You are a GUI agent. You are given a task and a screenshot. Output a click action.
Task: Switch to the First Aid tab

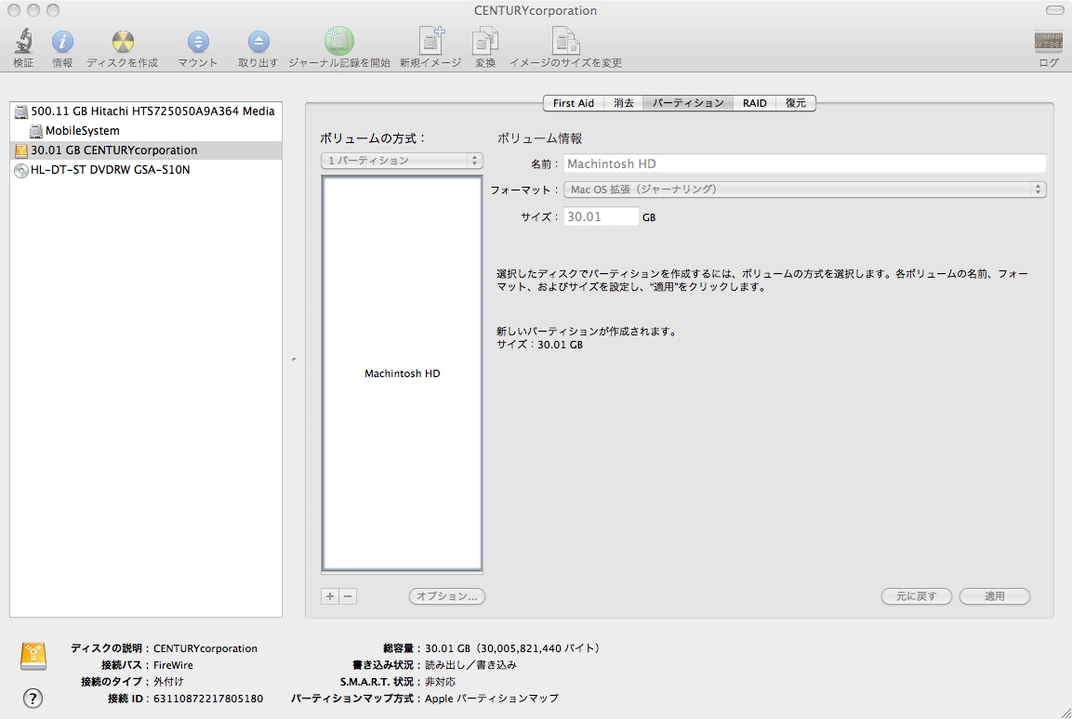coord(573,103)
